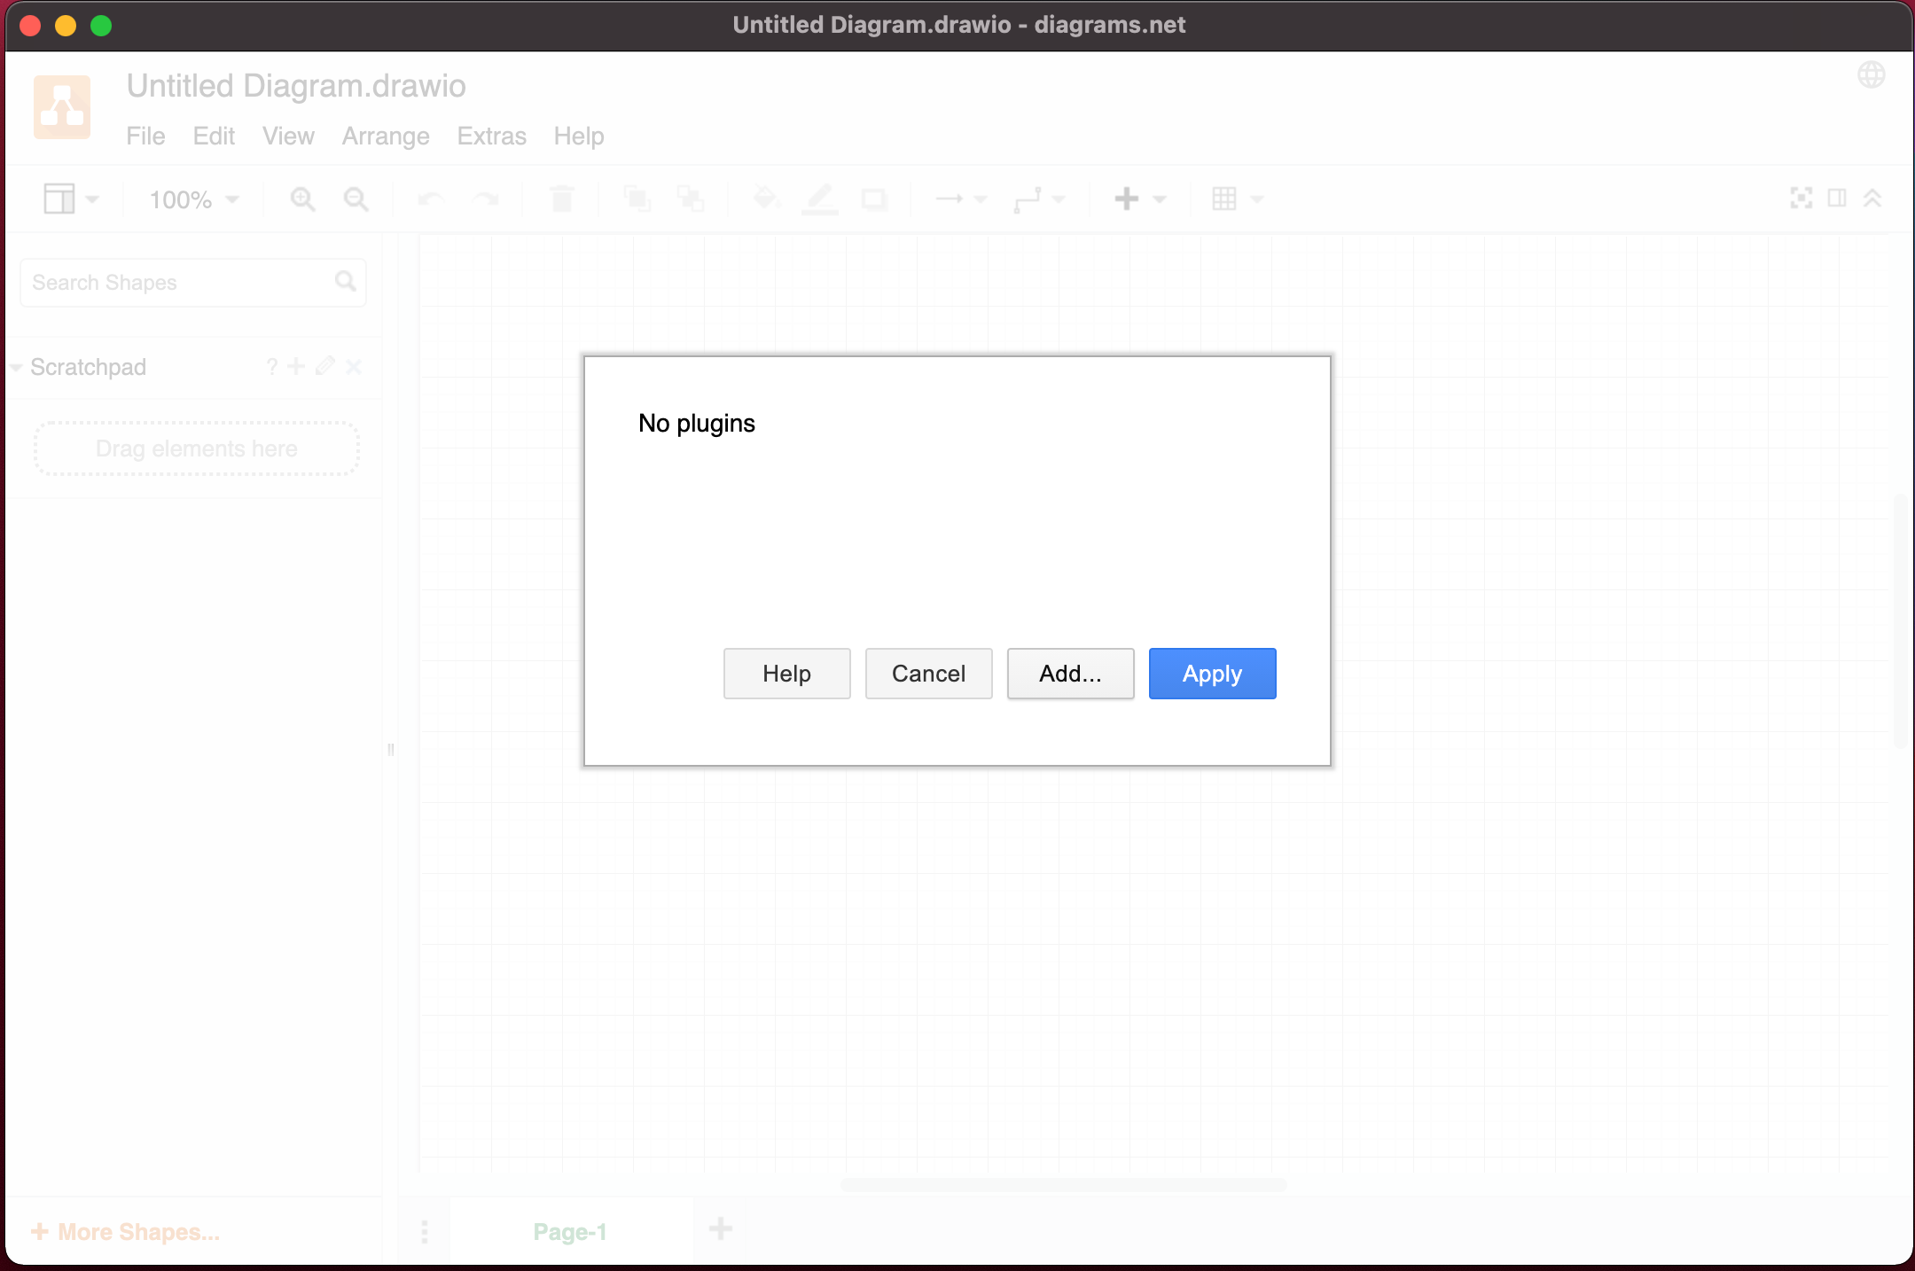Click the Redo arrow icon
This screenshot has width=1915, height=1271.
tap(485, 199)
